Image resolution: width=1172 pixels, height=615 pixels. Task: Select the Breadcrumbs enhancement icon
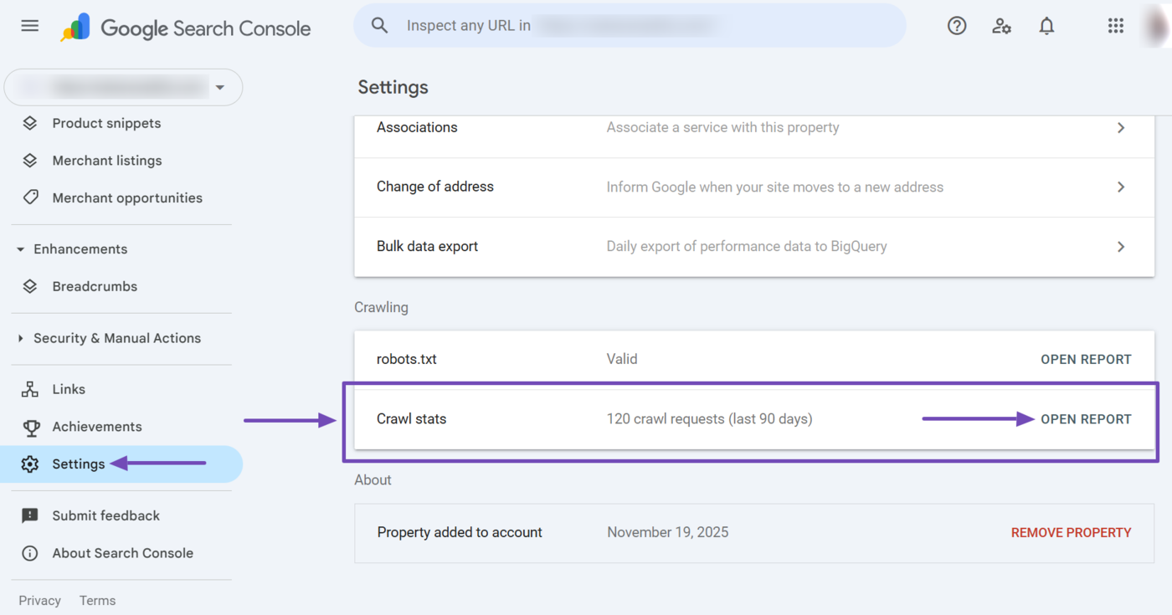30,285
